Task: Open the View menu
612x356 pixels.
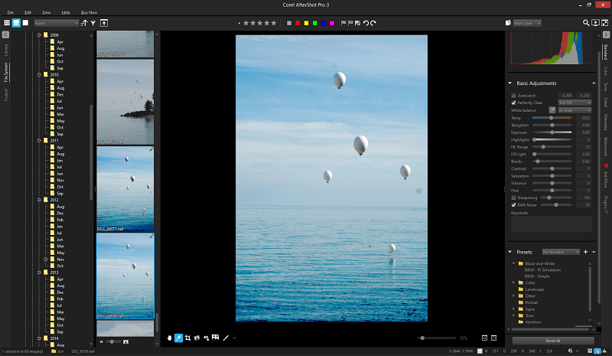Action: tap(47, 12)
